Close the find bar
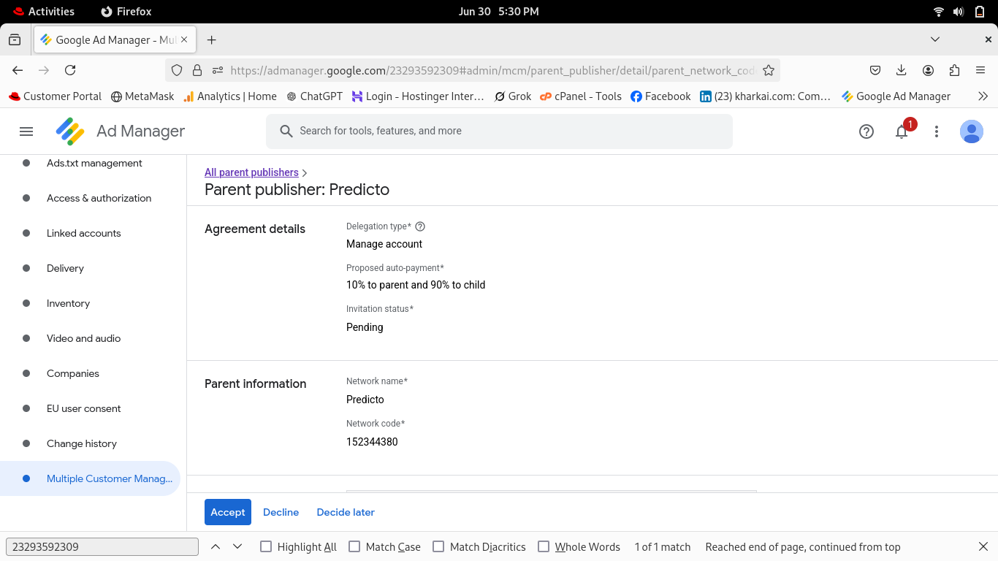 coord(983,546)
